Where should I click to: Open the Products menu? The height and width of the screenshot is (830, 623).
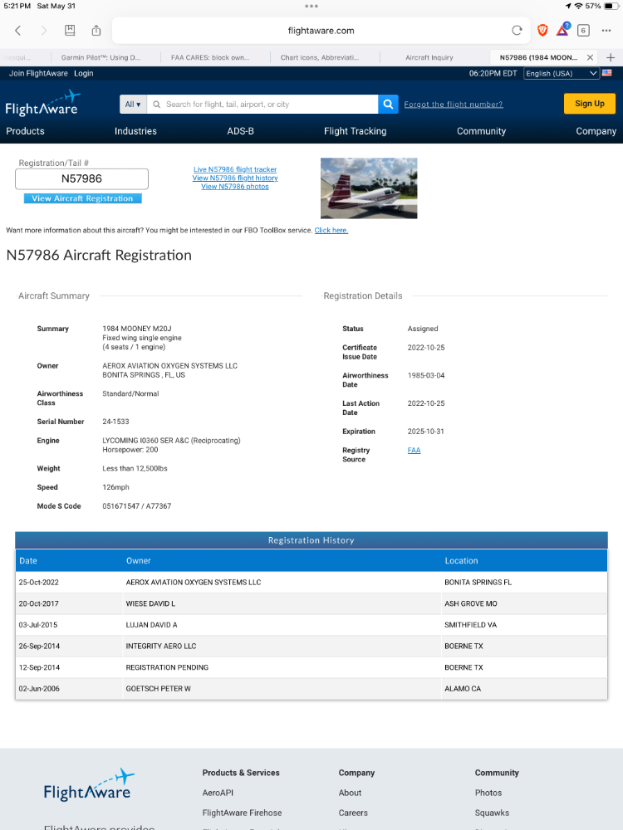click(26, 131)
